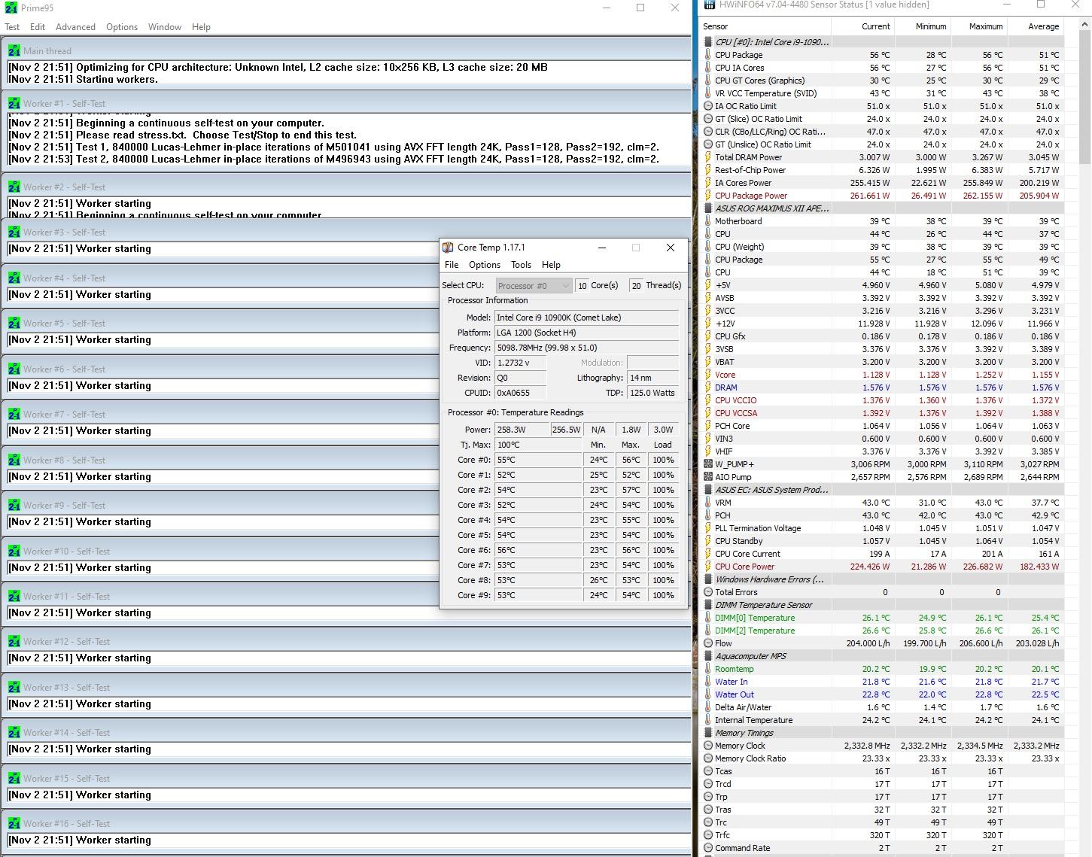Click the Worker #1 Self-Test window icon
Screen dimensions: 1092x857
point(14,104)
